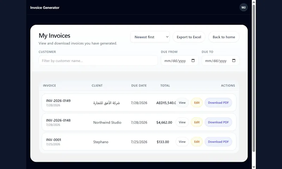Open calendar picker in Due To field
This screenshot has height=169, width=282.
coord(234,60)
